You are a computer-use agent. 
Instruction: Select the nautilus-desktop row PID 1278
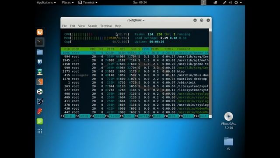(x=135, y=79)
